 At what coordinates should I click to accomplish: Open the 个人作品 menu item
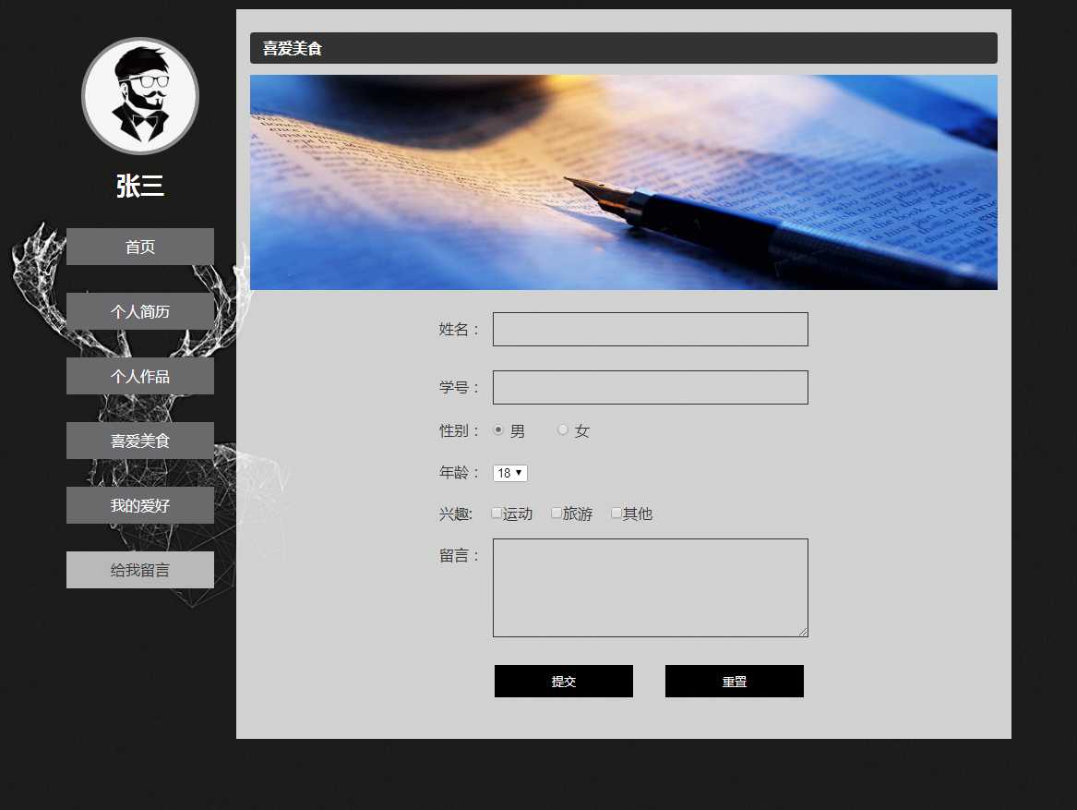(x=140, y=376)
